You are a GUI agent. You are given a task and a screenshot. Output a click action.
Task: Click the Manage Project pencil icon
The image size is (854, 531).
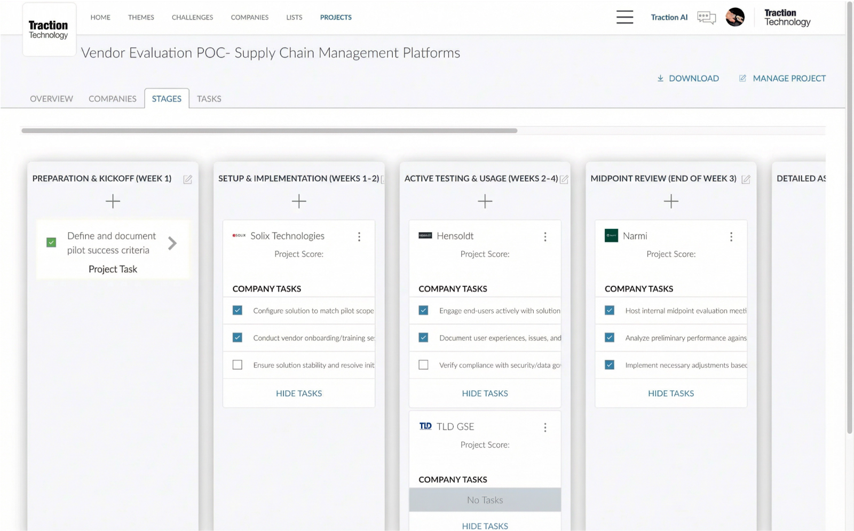click(742, 78)
